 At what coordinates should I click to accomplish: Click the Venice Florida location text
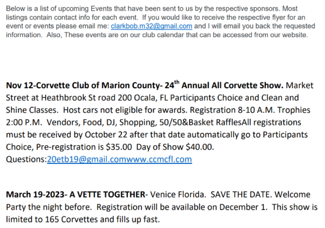coord(178,195)
